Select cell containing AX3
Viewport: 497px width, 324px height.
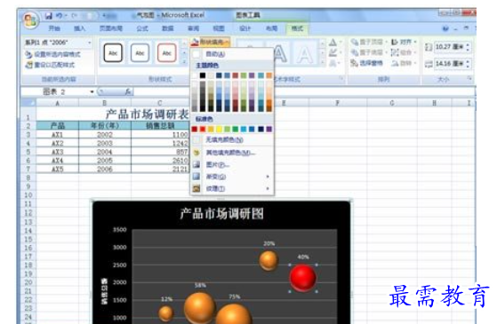click(x=58, y=152)
